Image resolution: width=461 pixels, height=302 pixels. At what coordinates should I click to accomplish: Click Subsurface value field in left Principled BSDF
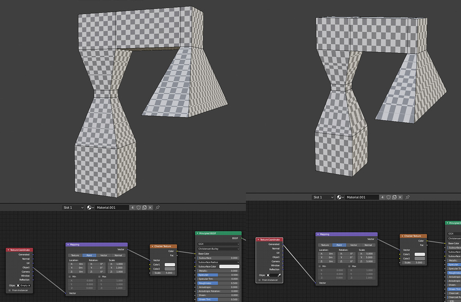[x=218, y=258]
